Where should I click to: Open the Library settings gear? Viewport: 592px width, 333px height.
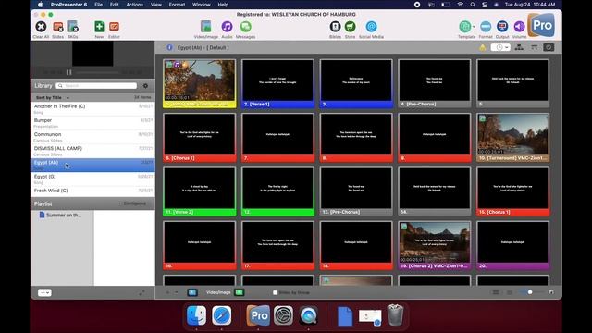[145, 86]
